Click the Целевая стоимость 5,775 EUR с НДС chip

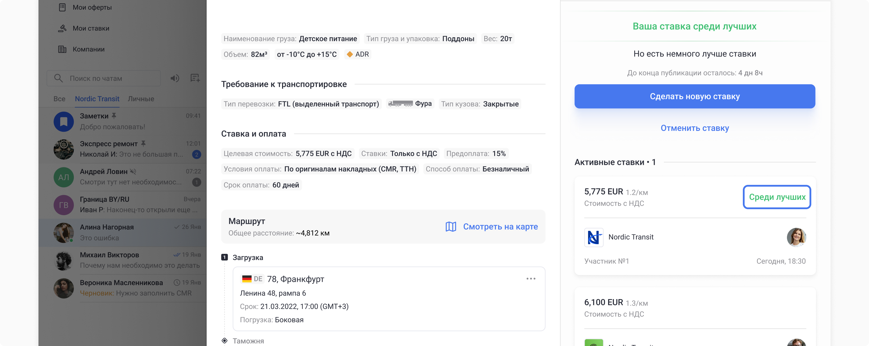[x=287, y=153]
